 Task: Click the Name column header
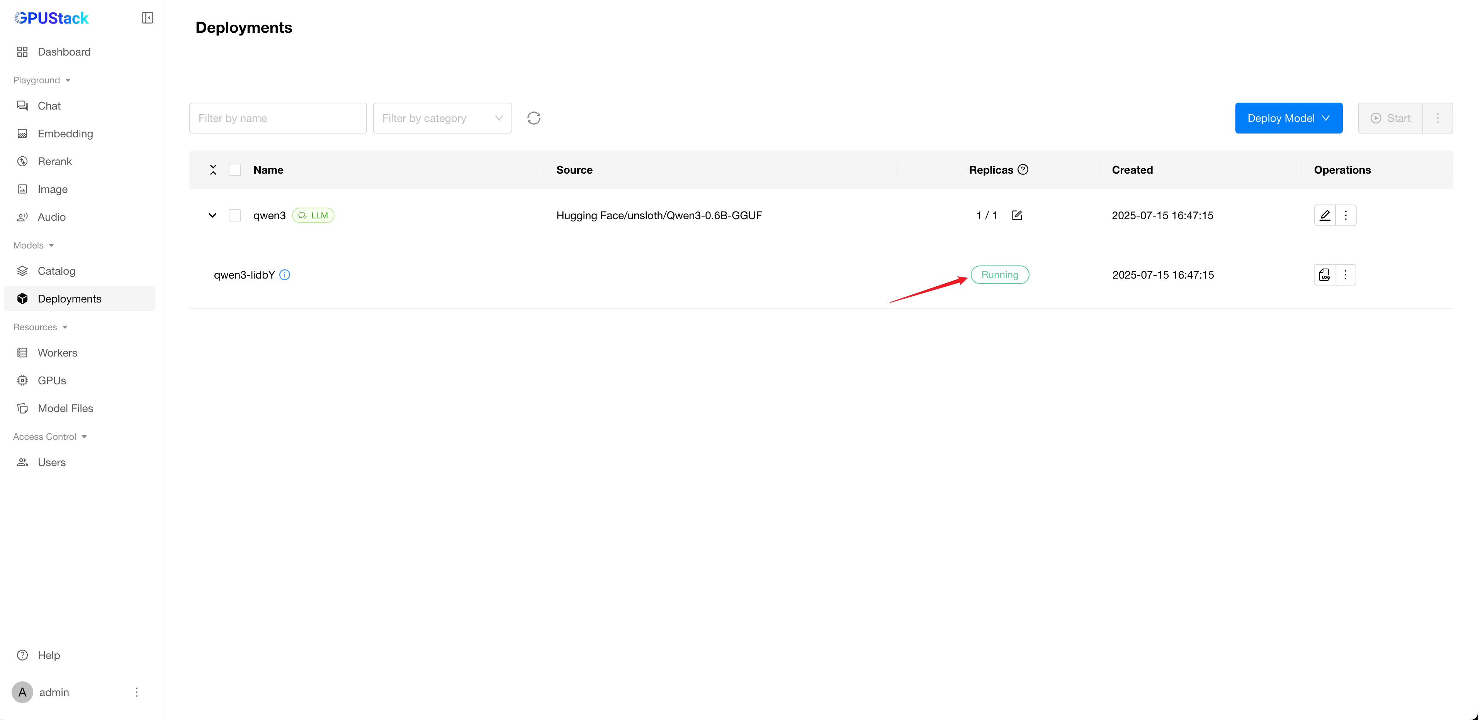[x=268, y=170]
